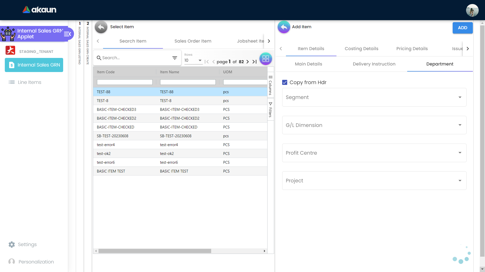The height and width of the screenshot is (272, 485).
Task: Go to the next page arrow
Action: (x=248, y=62)
